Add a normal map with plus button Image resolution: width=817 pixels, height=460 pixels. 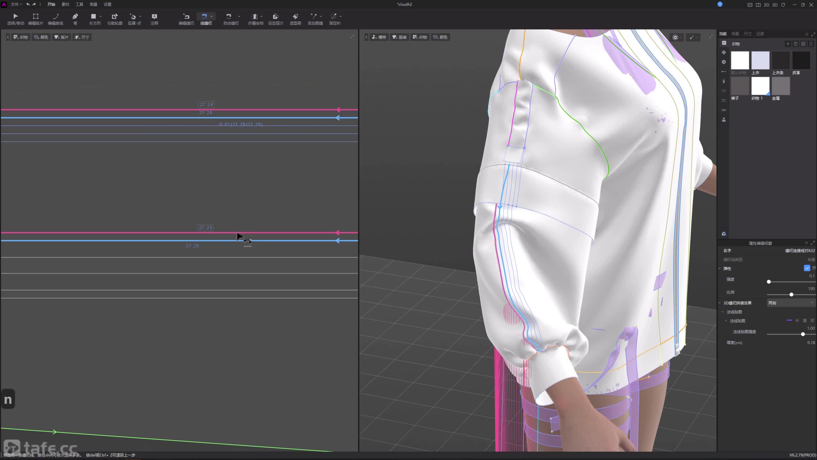point(797,320)
